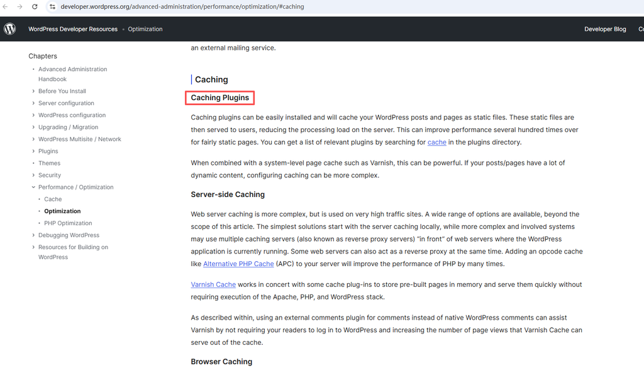
Task: Click the Chapters sidebar title
Action: 43,56
